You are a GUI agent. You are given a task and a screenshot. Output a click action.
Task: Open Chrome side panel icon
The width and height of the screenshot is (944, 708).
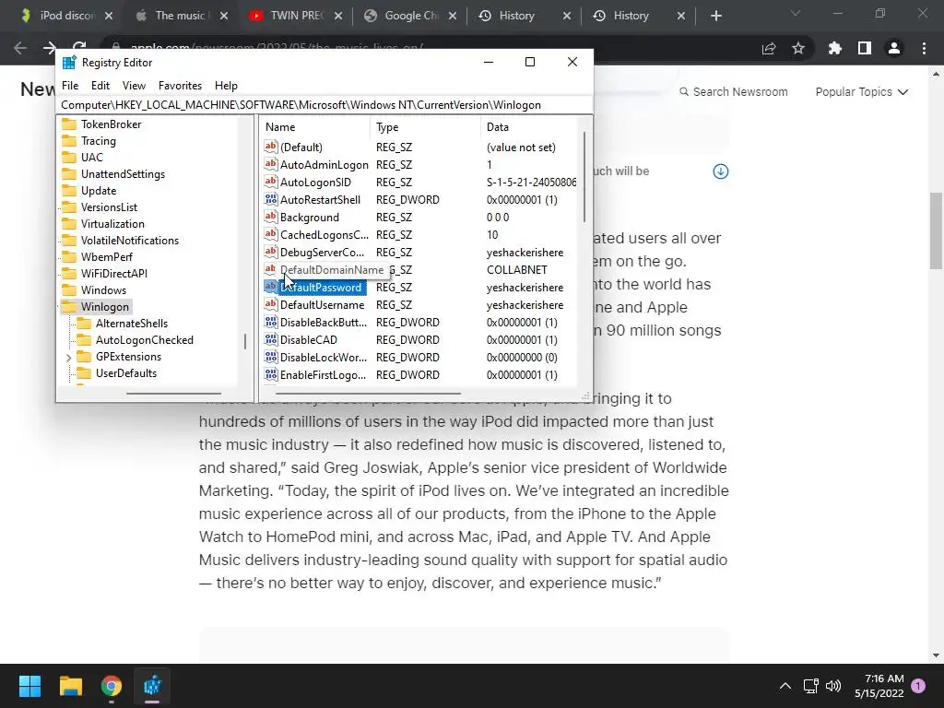coord(865,48)
